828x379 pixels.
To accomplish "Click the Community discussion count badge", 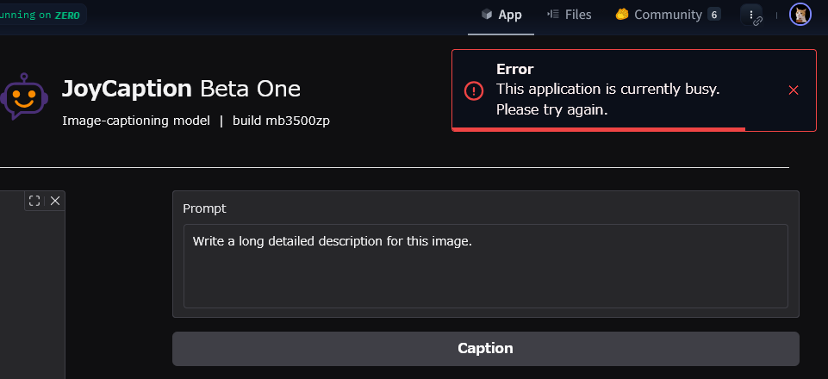I will [713, 15].
